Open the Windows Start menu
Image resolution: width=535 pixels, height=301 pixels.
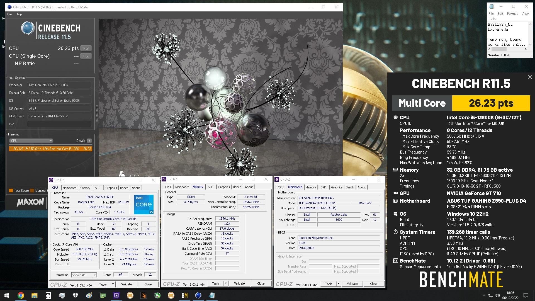point(7,295)
